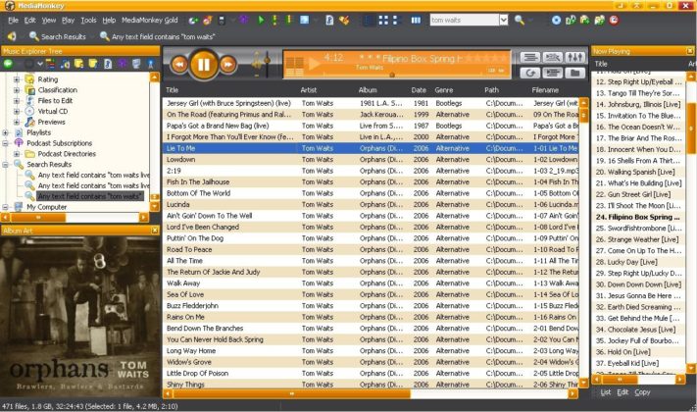Open the MediaMonkey Gold menu
This screenshot has width=697, height=412.
(149, 20)
